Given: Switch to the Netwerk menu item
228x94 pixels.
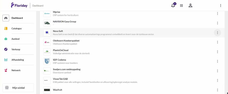Looking at the screenshot, I should (16, 70).
